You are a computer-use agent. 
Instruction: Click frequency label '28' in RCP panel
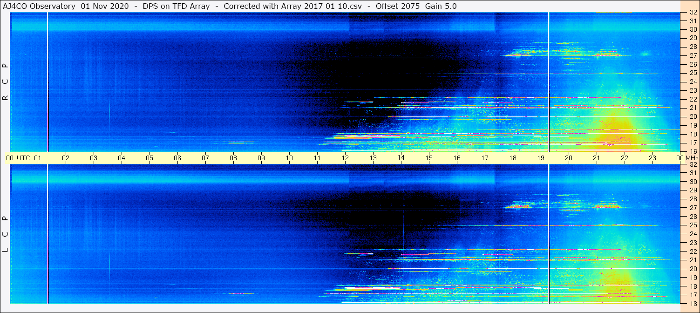693,47
